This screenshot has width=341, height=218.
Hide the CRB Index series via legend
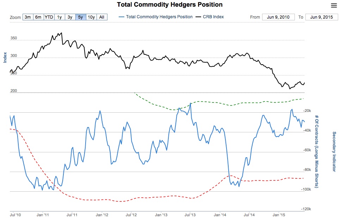213,17
